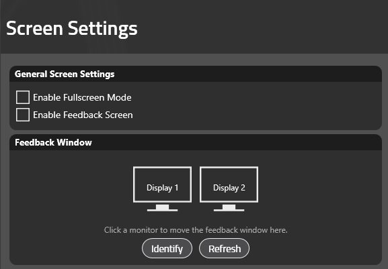This screenshot has height=269, width=388.
Task: Click the stand of Display 1 monitor
Action: 162,208
